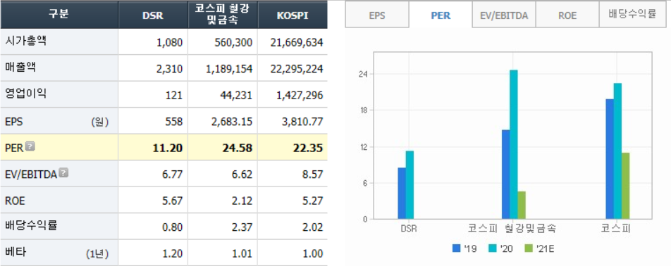Click the tallest cyan sector '20 bar

click(x=514, y=144)
